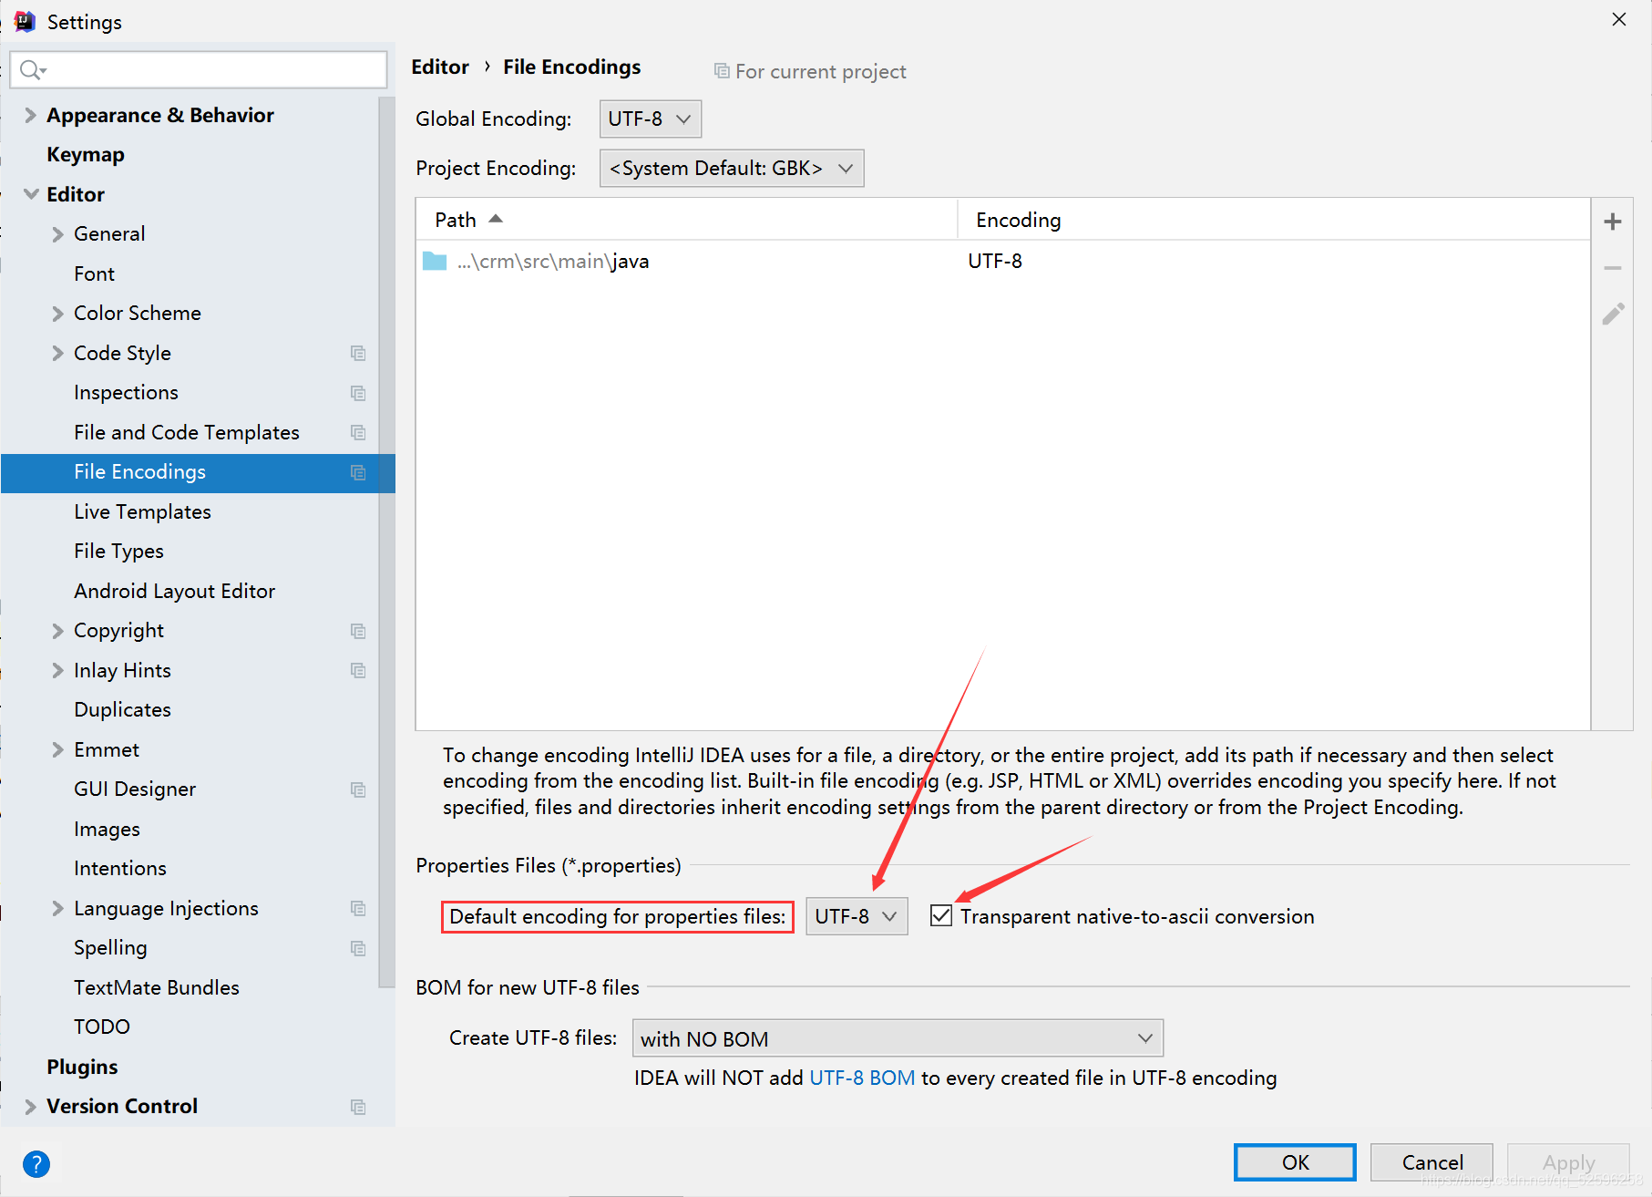Click project-level icon beside Spelling
The height and width of the screenshot is (1197, 1652).
click(x=358, y=948)
